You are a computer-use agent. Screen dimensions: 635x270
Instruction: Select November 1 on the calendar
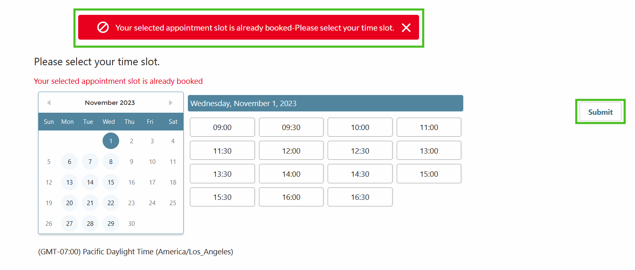[111, 141]
